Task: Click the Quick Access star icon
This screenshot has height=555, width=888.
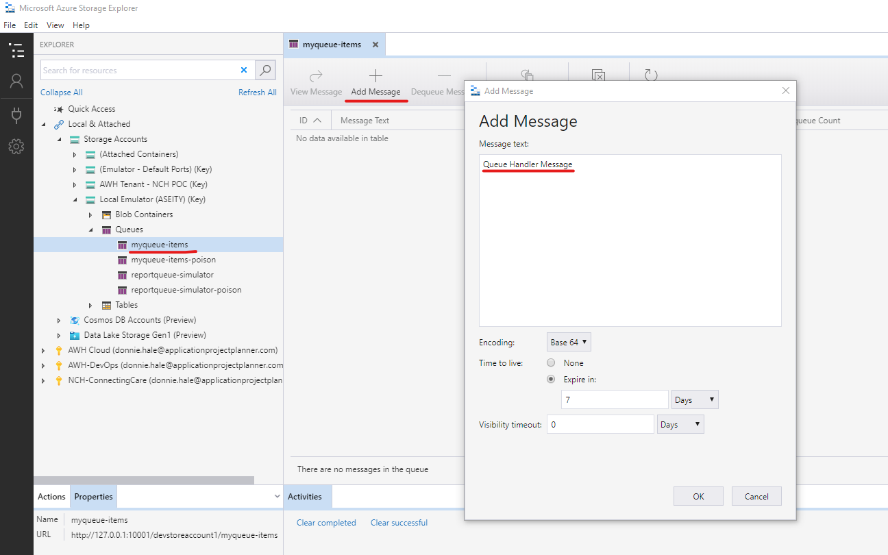Action: point(59,109)
